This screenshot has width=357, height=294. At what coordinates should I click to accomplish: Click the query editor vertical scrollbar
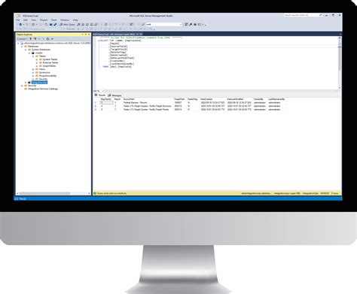340,62
